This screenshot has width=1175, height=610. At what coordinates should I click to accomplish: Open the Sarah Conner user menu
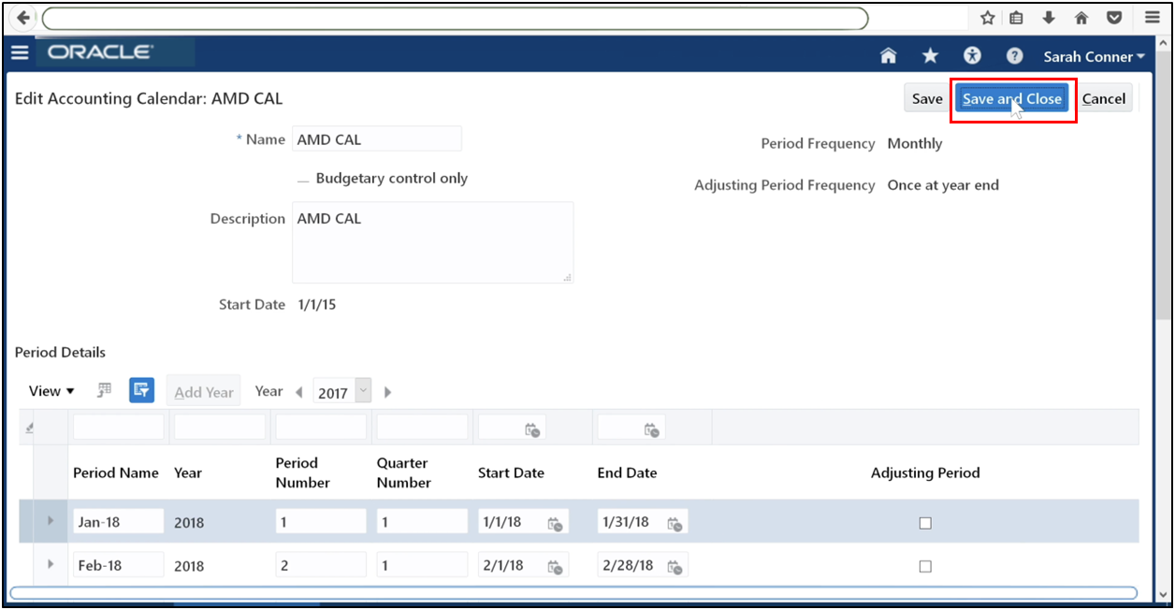pos(1093,55)
